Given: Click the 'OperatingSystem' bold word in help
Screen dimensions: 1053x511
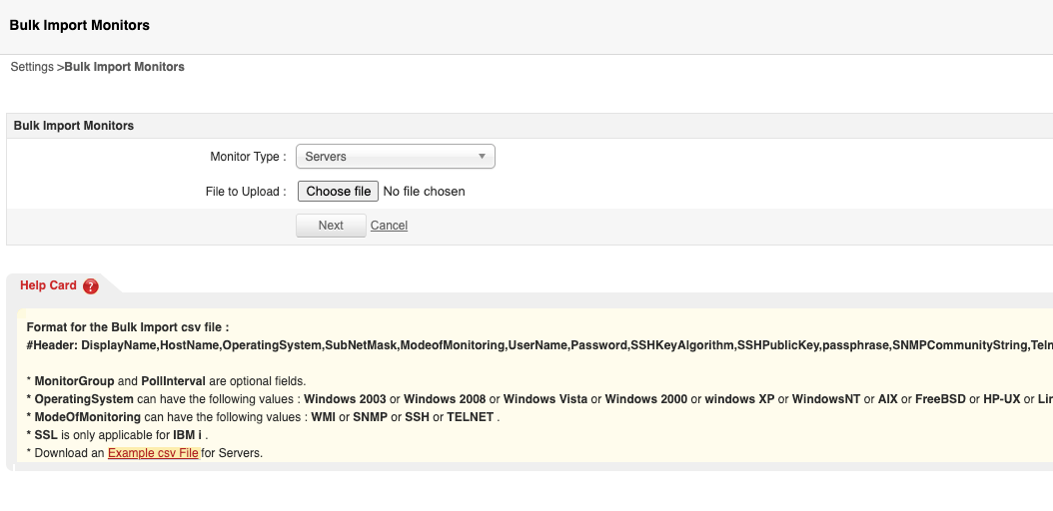Looking at the screenshot, I should click(x=84, y=399).
